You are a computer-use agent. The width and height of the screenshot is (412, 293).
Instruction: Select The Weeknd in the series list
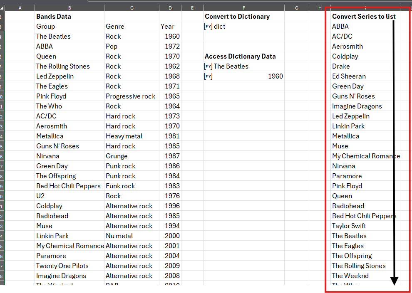pos(365,276)
